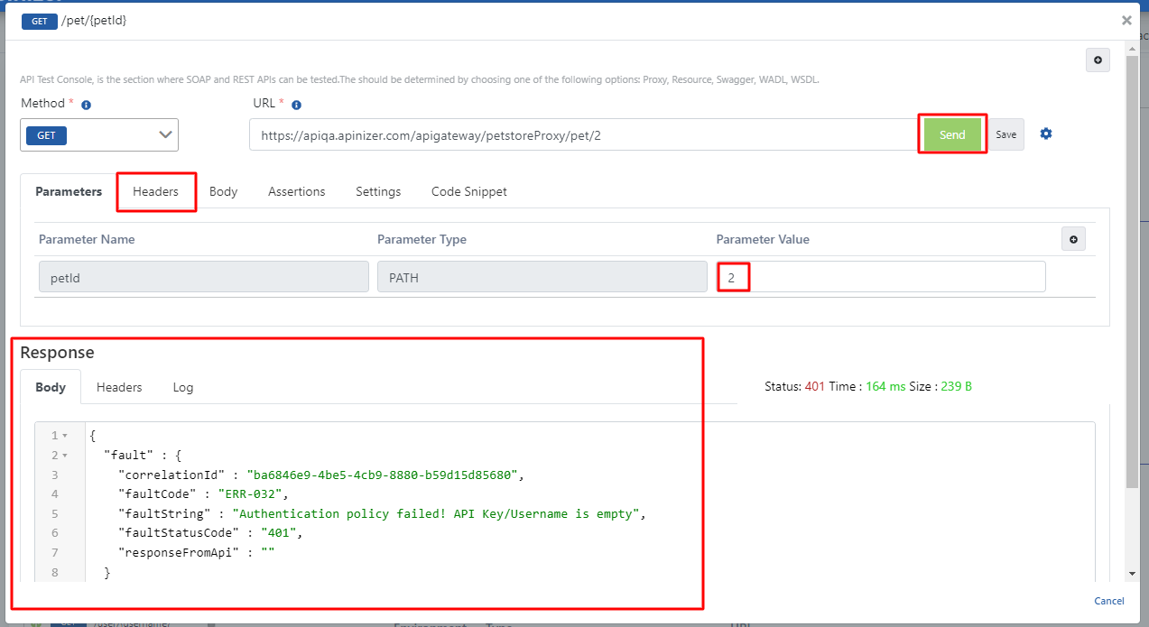Open the gear settings icon next to Save
The width and height of the screenshot is (1149, 627).
[x=1046, y=134]
